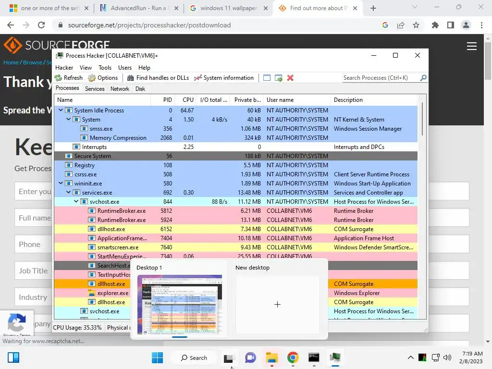Image resolution: width=492 pixels, height=369 pixels.
Task: Select RuntimeBroker.exe with PID 5812
Action: 235,211
